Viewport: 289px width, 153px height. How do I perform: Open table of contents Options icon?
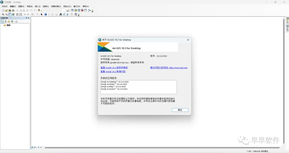point(16,22)
